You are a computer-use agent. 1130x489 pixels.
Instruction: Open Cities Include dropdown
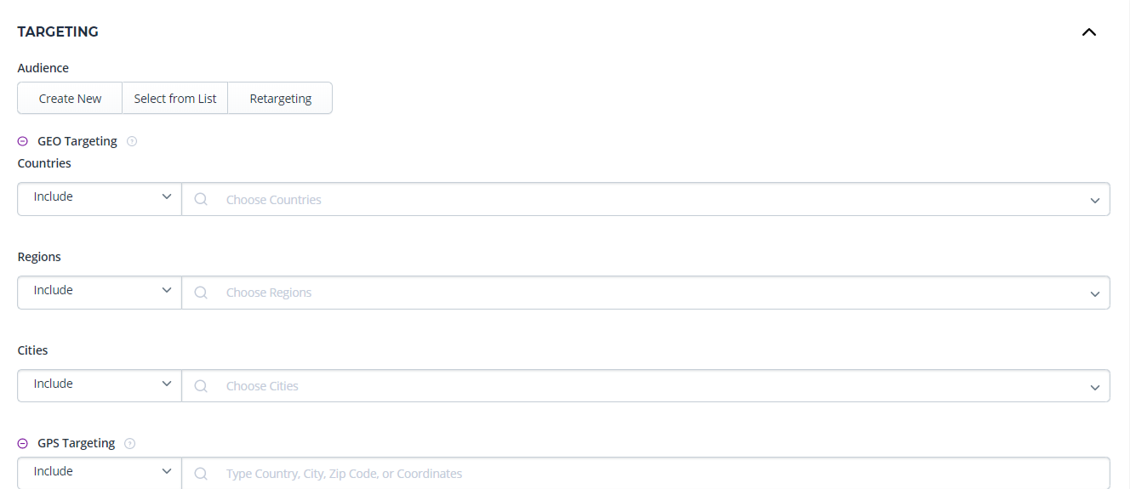click(x=100, y=385)
